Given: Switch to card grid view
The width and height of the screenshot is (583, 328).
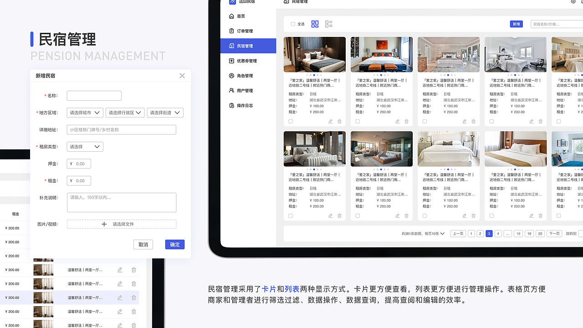Looking at the screenshot, I should click(x=315, y=24).
